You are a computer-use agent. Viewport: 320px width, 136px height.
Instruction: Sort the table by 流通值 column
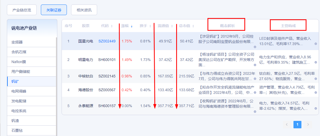click(x=172, y=26)
